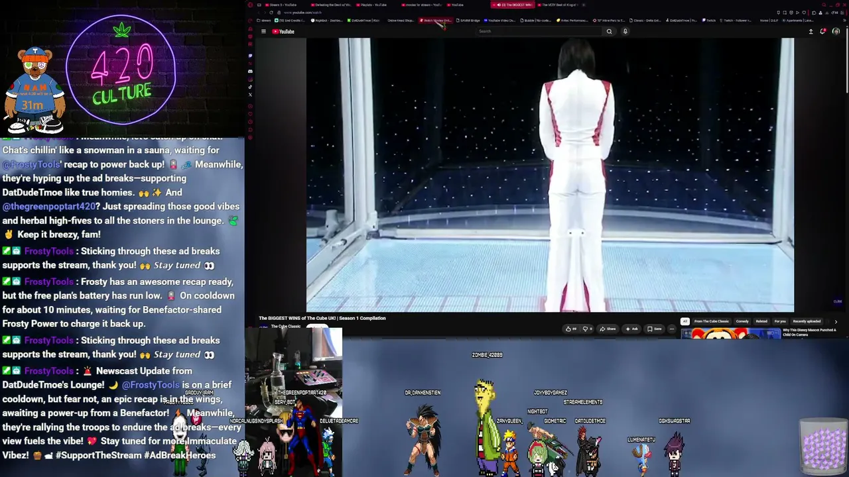Click the Ask button under the video
This screenshot has width=849, height=477.
pyautogui.click(x=632, y=329)
